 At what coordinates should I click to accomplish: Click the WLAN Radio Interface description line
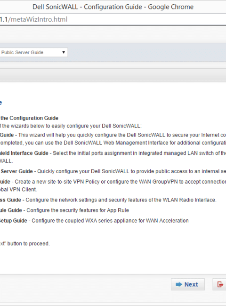pyautogui.click(x=121, y=200)
